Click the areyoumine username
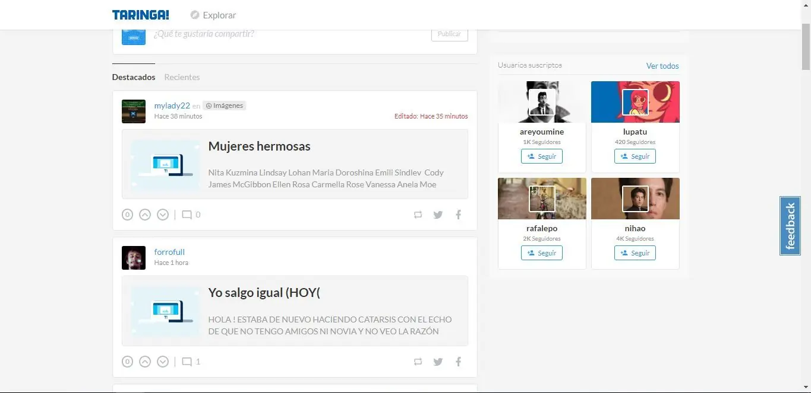The height and width of the screenshot is (393, 811). [x=542, y=132]
